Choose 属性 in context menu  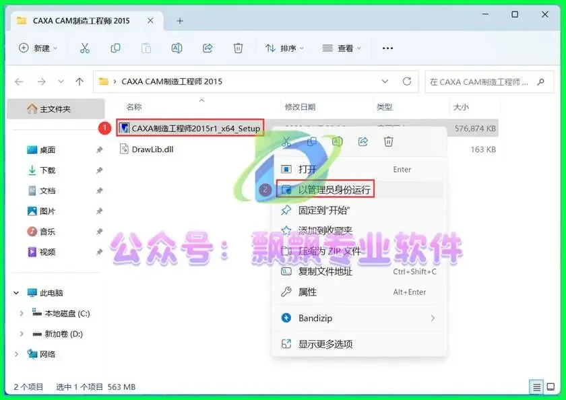358,292
